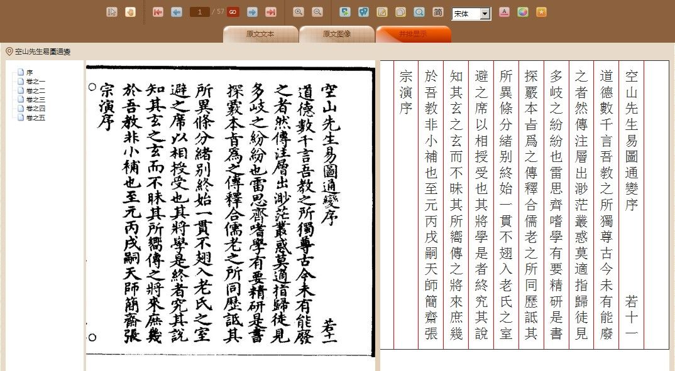
Task: Open 序 in the contents tree
Action: (29, 72)
